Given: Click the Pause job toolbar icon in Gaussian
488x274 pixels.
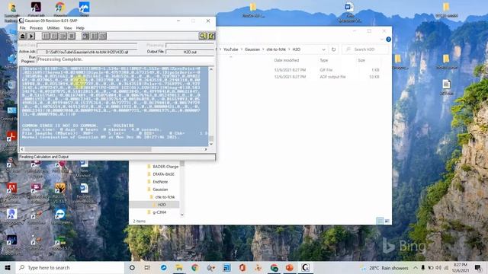Looking at the screenshot, I should (x=46, y=36).
